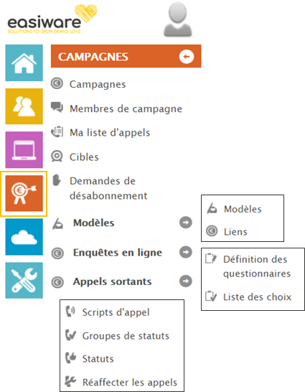Open the Home tile icon
This screenshot has width=305, height=392.
24,62
